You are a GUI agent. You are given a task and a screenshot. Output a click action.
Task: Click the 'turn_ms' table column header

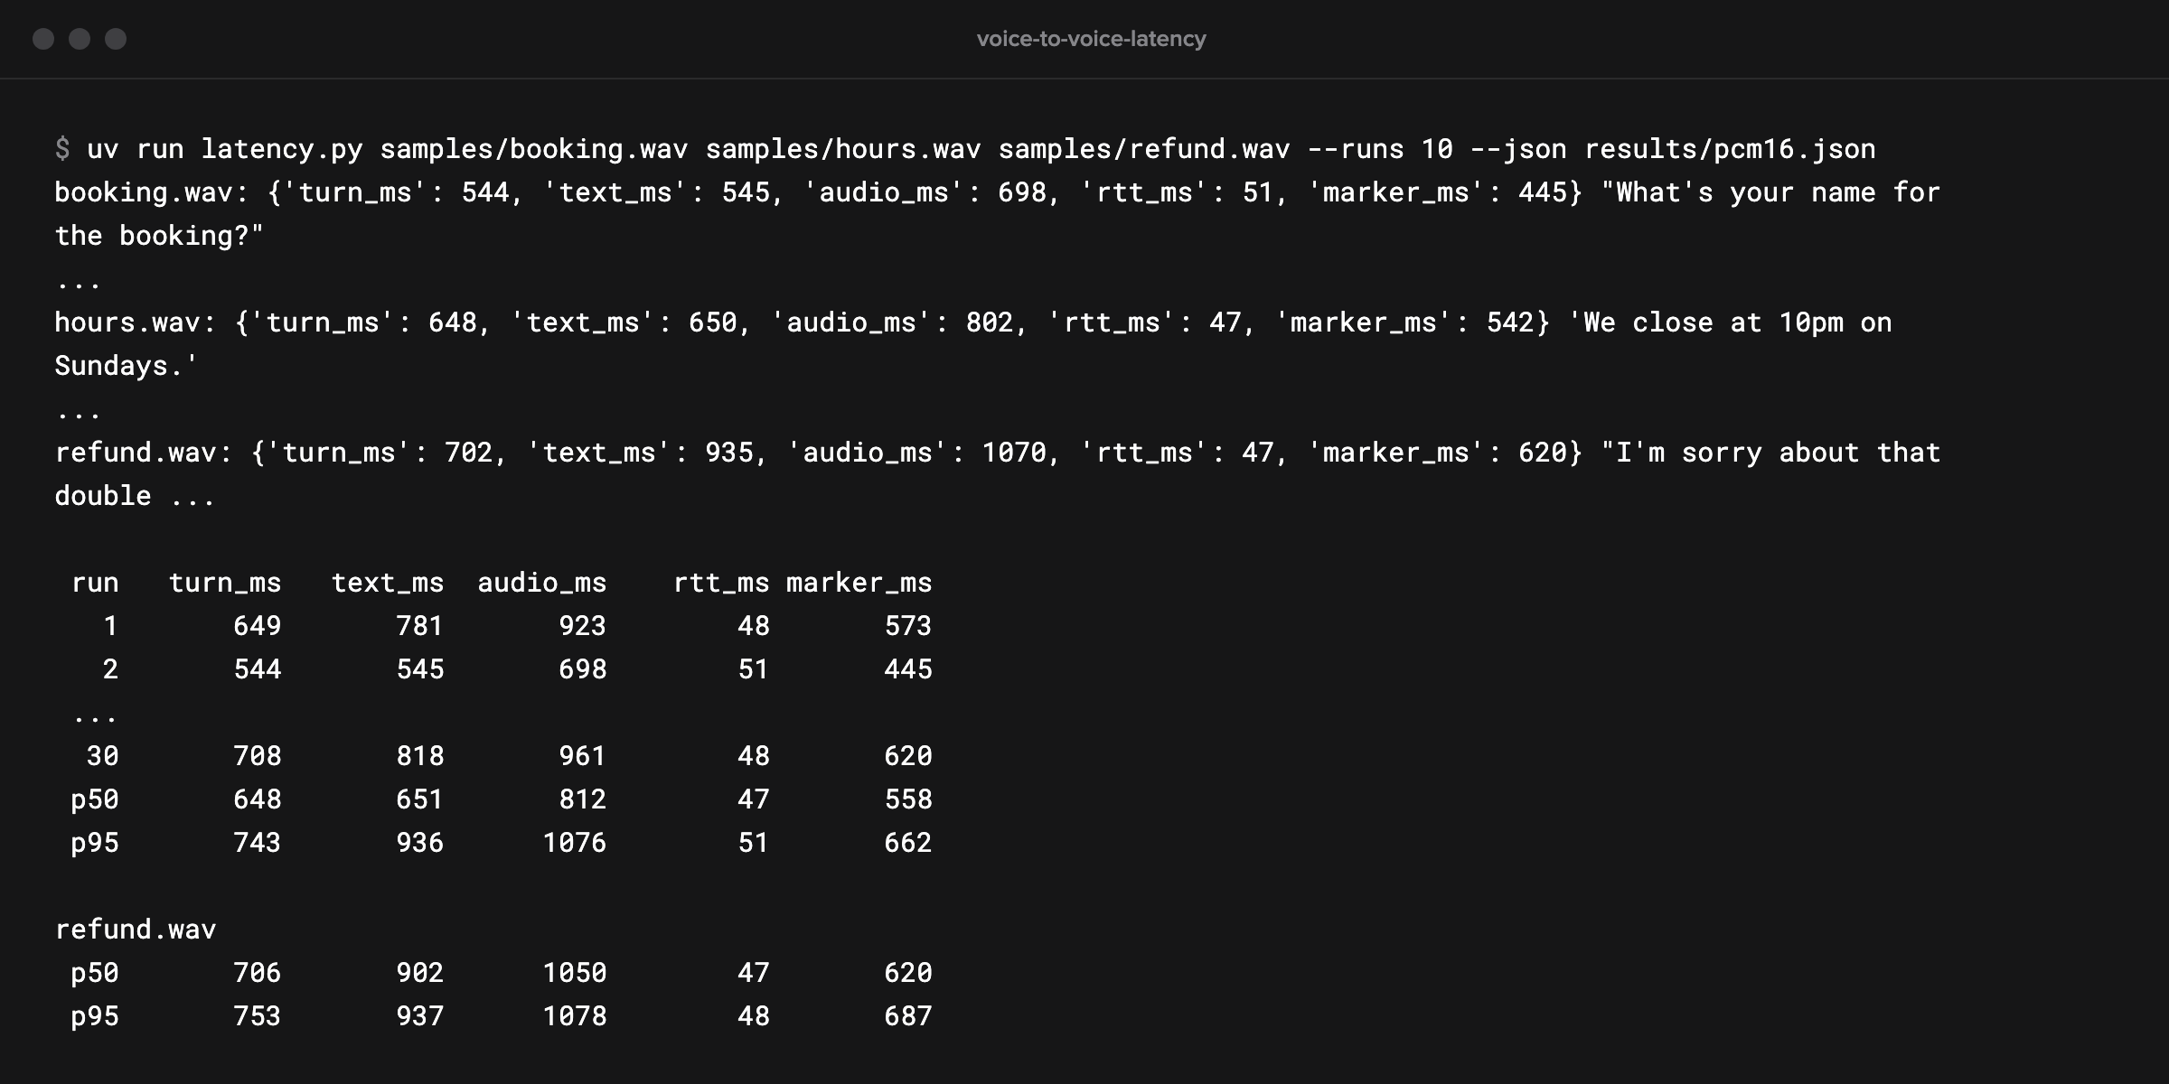coord(225,583)
